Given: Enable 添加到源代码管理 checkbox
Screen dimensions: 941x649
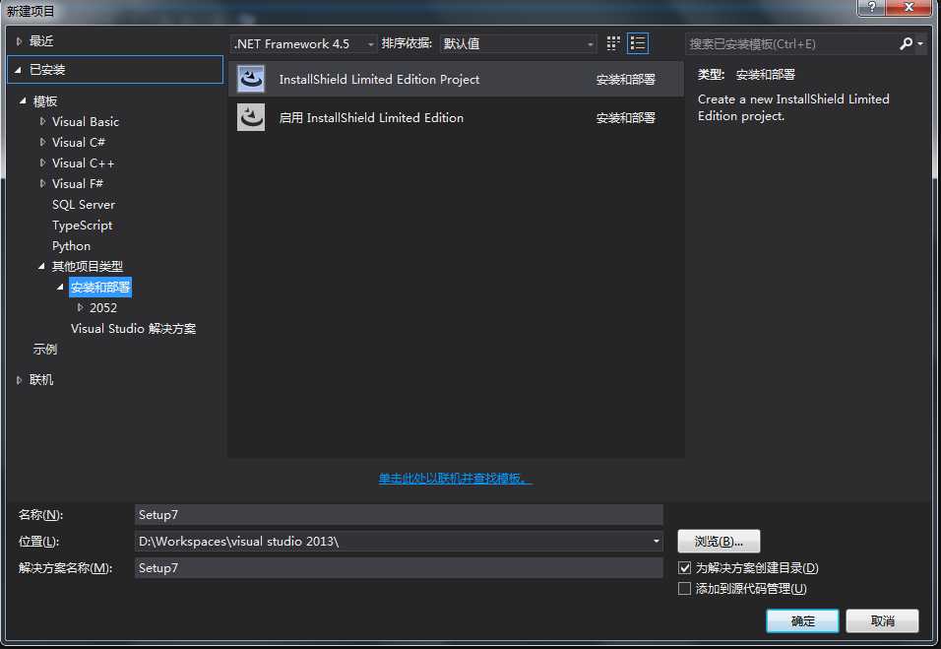Looking at the screenshot, I should pos(684,588).
